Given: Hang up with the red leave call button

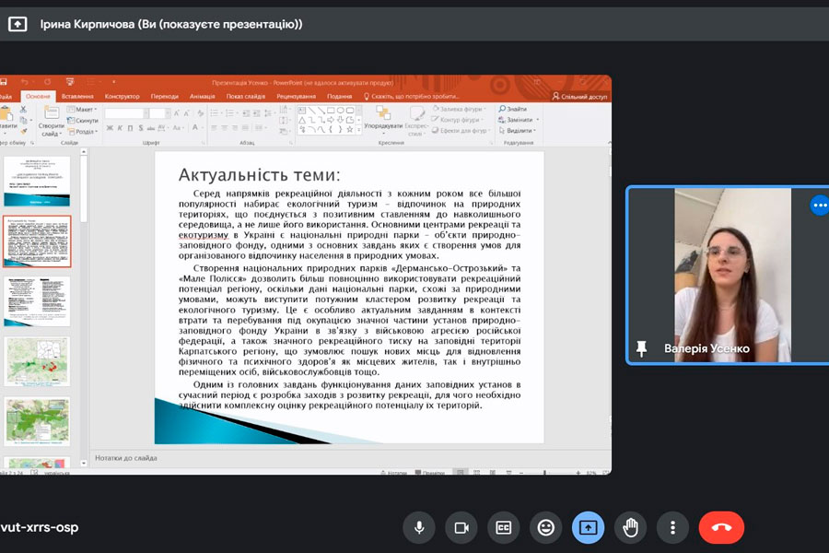Looking at the screenshot, I should (x=721, y=527).
